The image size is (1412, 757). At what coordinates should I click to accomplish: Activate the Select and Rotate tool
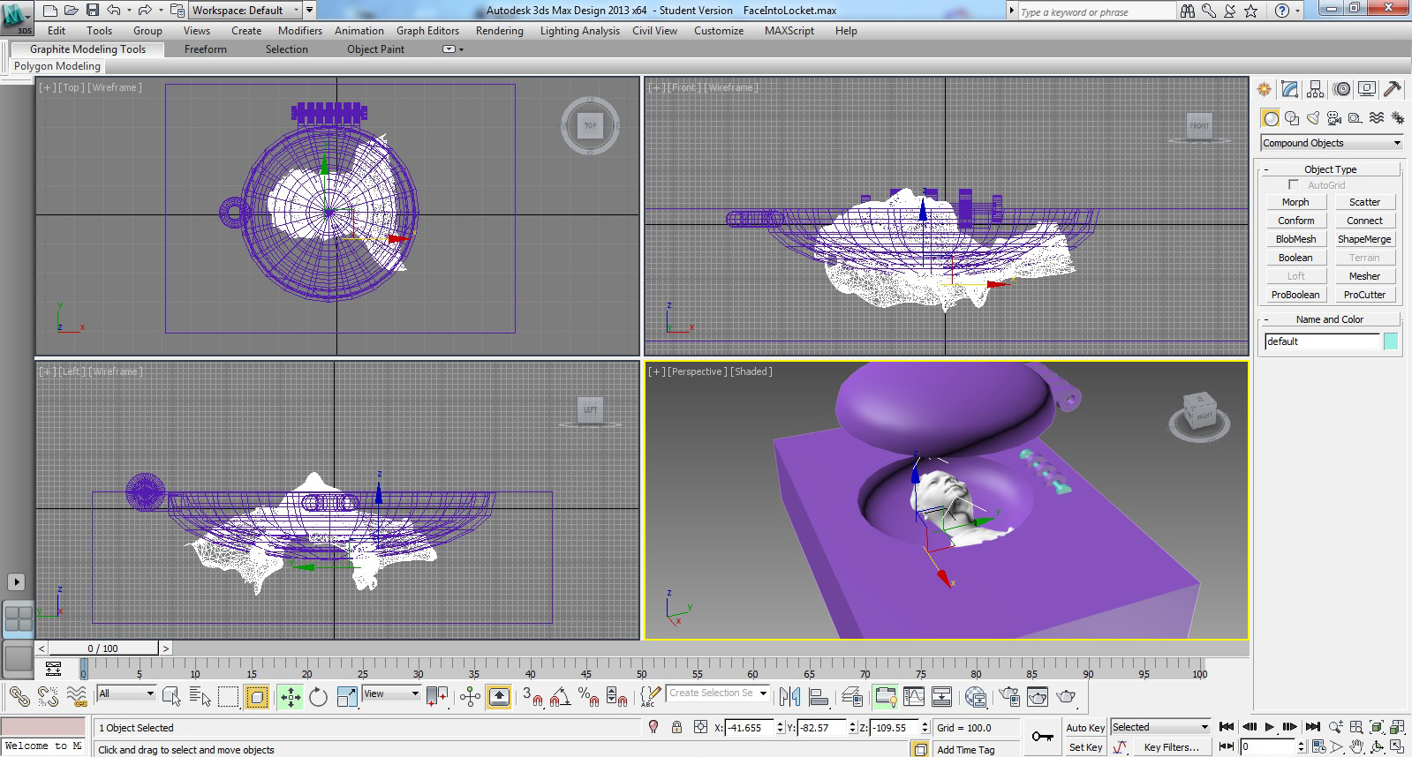tap(319, 697)
